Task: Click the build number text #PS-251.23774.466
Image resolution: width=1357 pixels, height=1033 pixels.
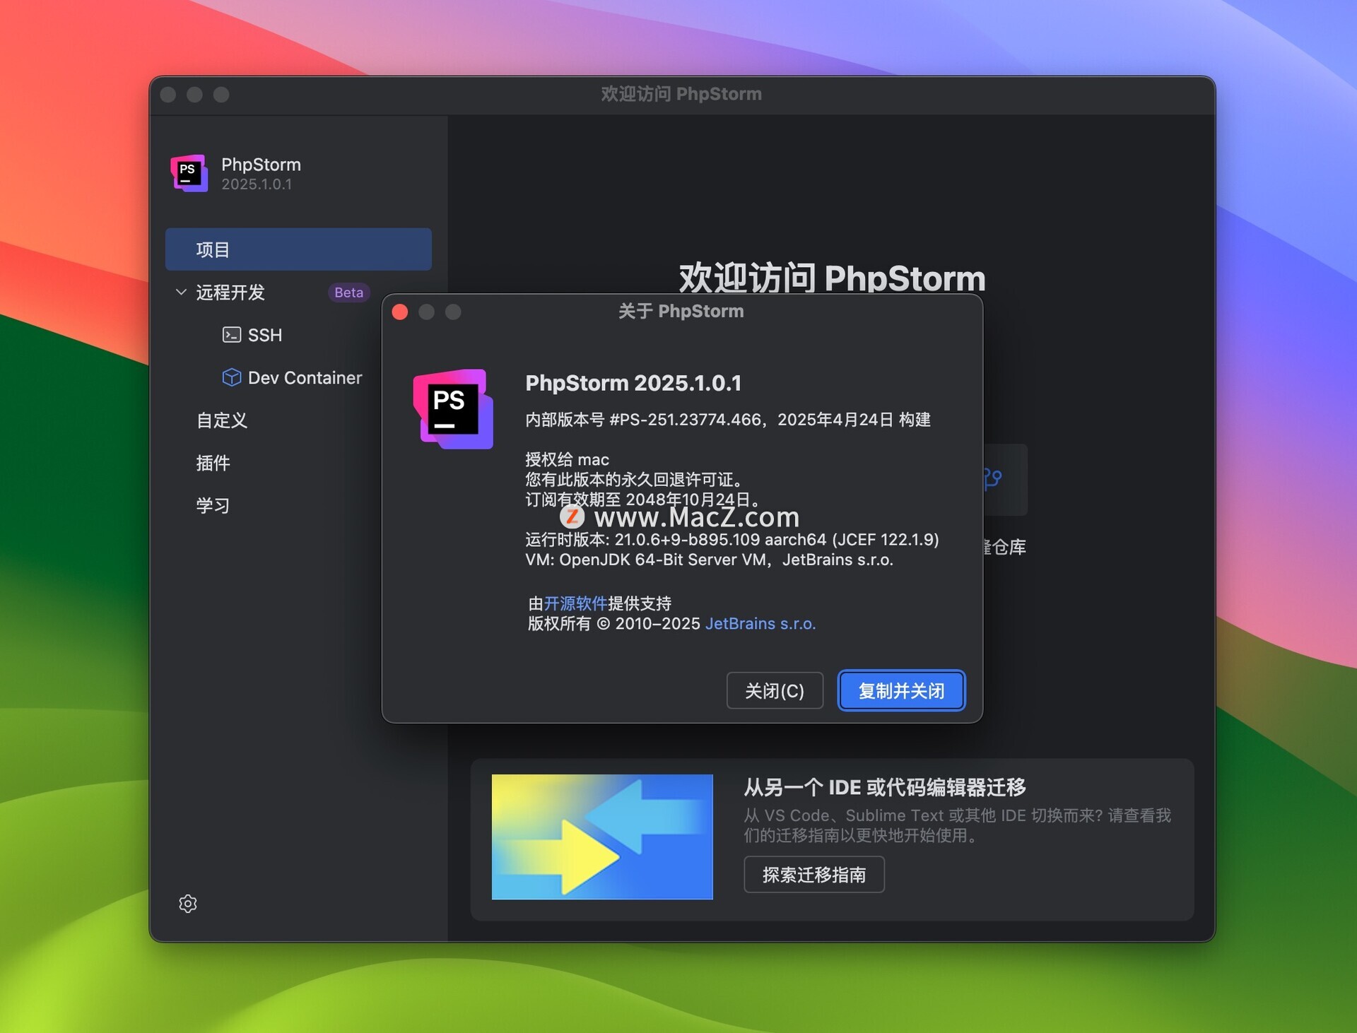Action: (x=685, y=420)
